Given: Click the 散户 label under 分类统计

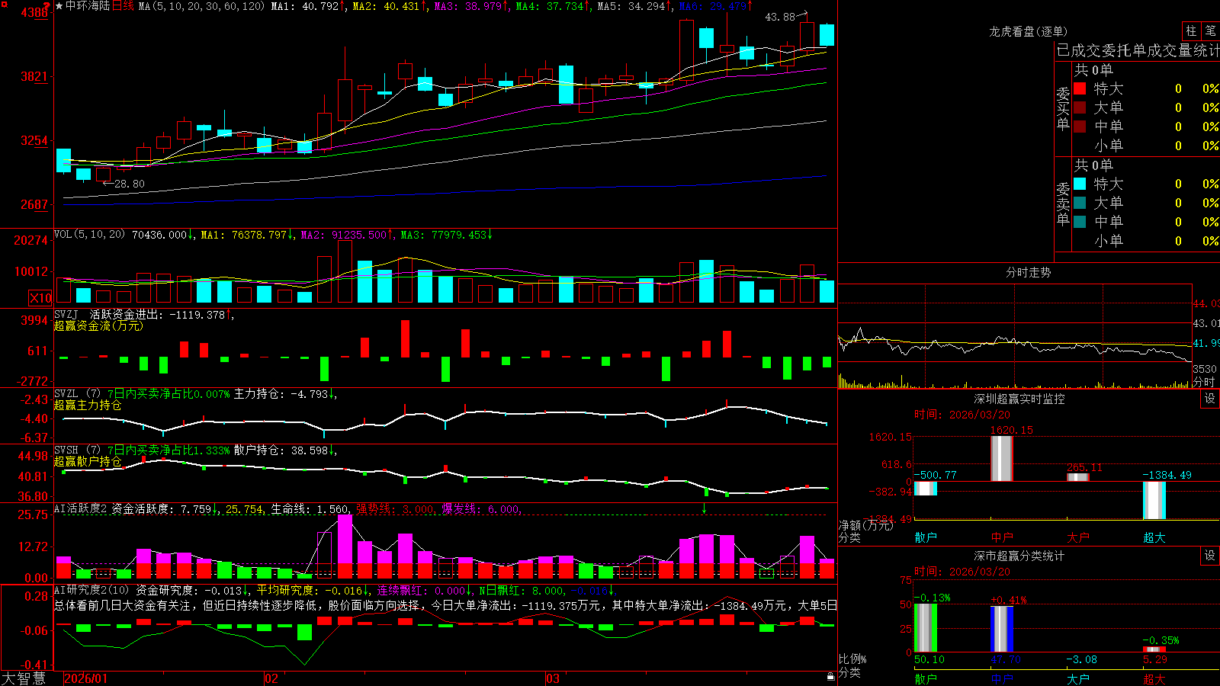Looking at the screenshot, I should [925, 678].
